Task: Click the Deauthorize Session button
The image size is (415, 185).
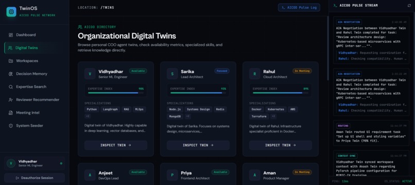Action: 34,178
